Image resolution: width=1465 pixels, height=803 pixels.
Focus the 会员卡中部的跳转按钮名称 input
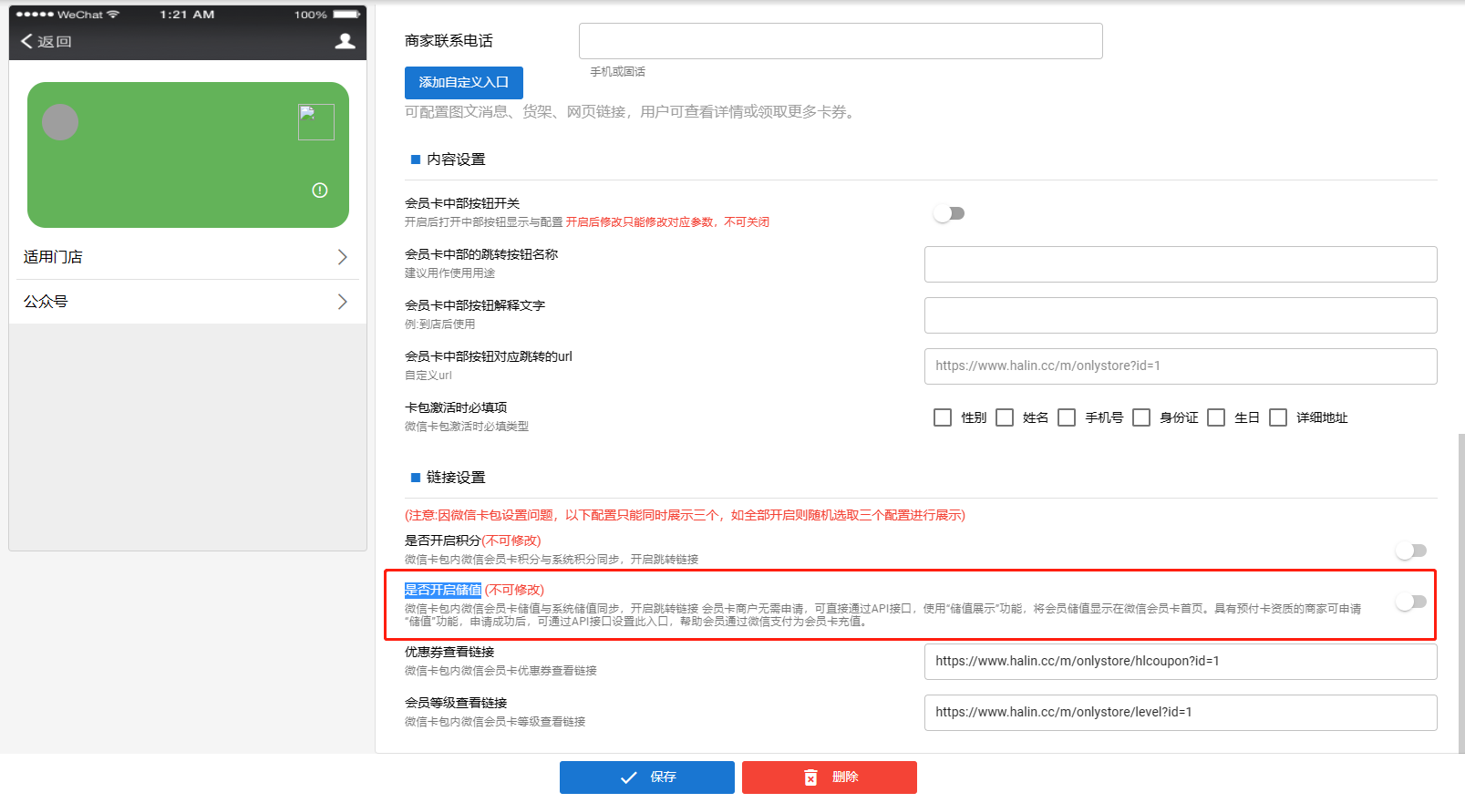pyautogui.click(x=1181, y=264)
